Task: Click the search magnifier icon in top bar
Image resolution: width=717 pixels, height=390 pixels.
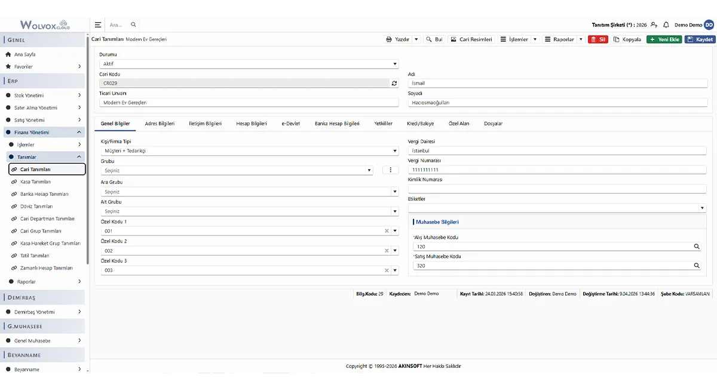Action: [133, 24]
